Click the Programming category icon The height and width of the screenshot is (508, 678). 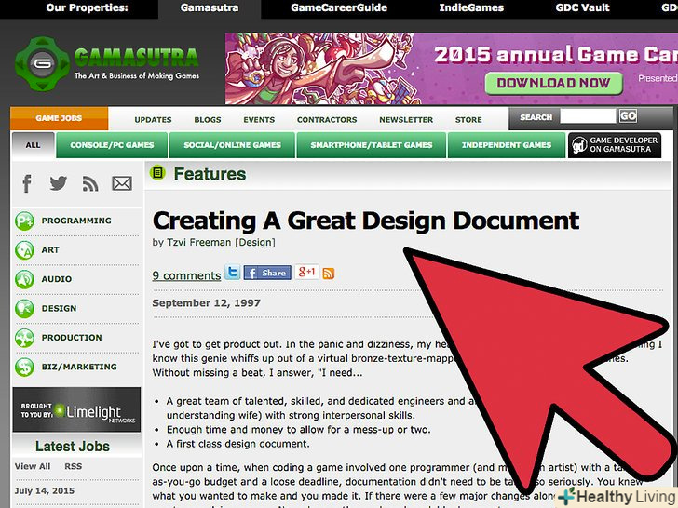click(24, 221)
